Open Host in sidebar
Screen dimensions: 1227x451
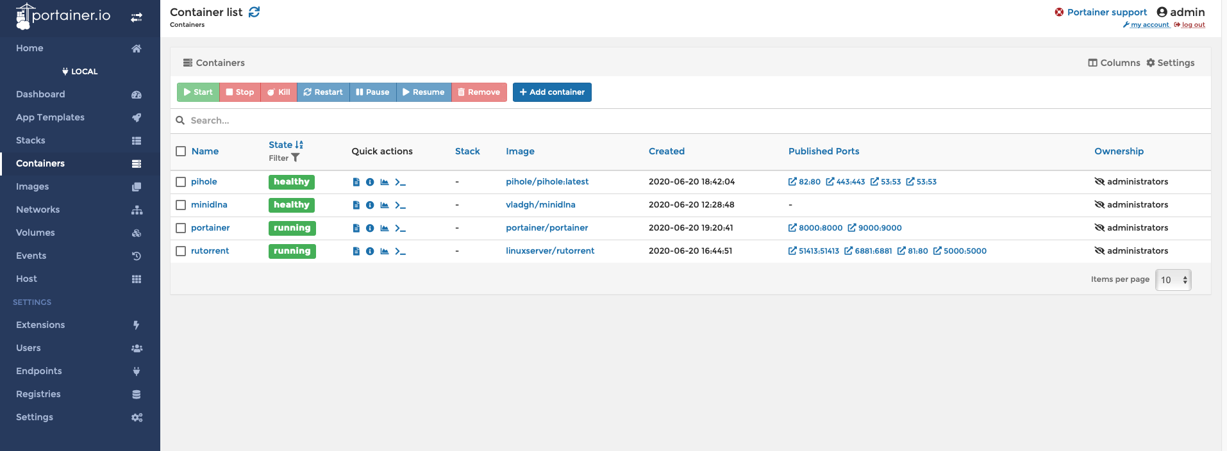tap(80, 279)
